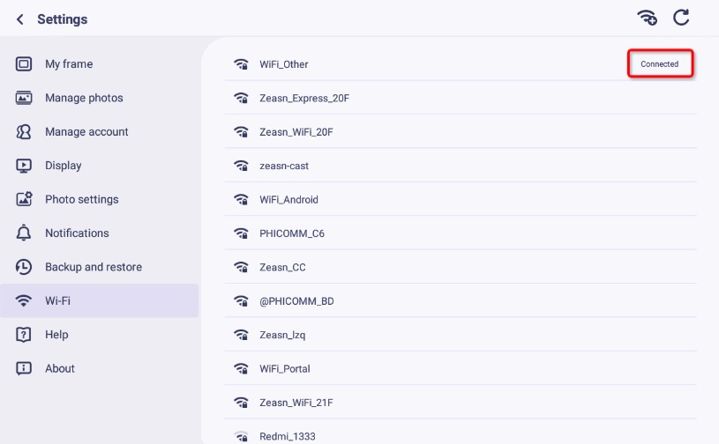Click the Help question mark icon
719x444 pixels.
[x=24, y=335]
